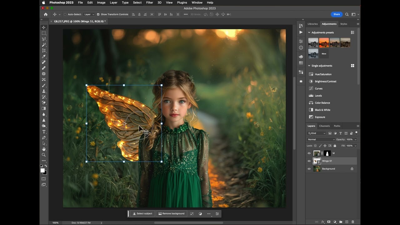Select the Polygonal Lasso tool
The width and height of the screenshot is (400, 225).
click(44, 39)
